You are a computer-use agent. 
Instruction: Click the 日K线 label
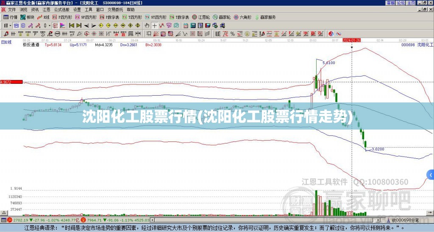click(x=6, y=42)
